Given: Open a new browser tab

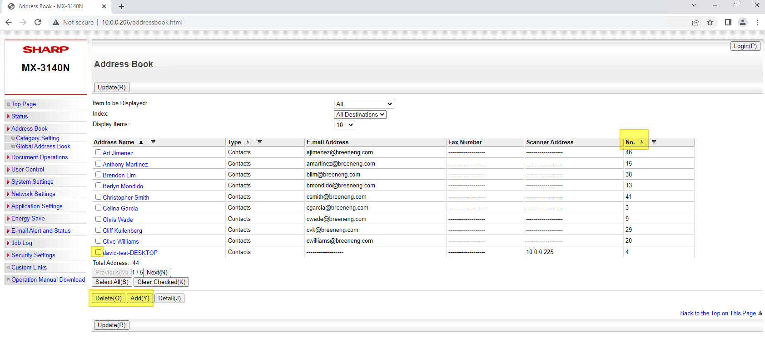Looking at the screenshot, I should click(121, 6).
